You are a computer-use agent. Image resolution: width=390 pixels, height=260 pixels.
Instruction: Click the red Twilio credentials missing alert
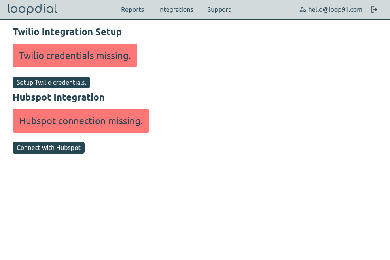point(75,55)
